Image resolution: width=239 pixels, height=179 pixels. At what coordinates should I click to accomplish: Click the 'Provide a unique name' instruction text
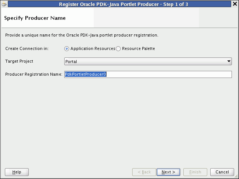point(82,35)
